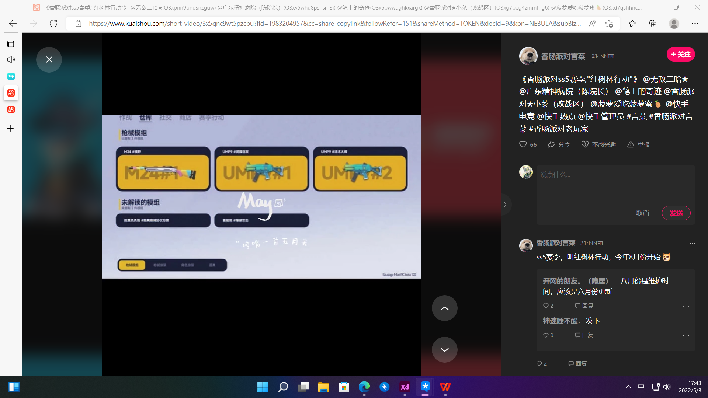Open browser profile account menu
This screenshot has height=398, width=708.
(674, 24)
